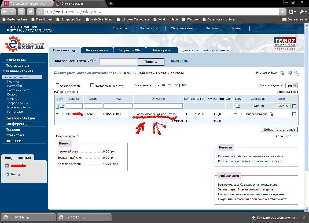Click the TEMOT International shareholder logo
This screenshot has height=223, width=309.
[x=285, y=44]
